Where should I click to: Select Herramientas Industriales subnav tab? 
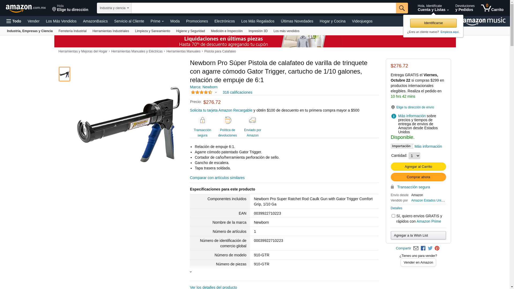tap(111, 31)
